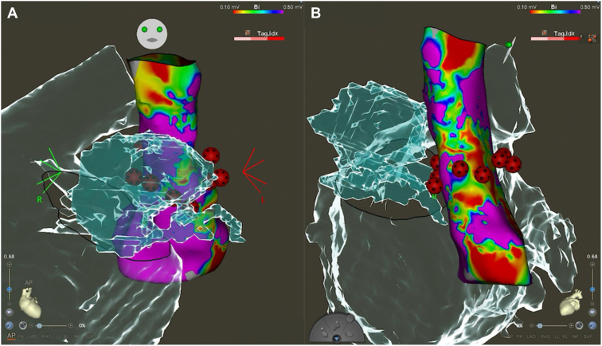This screenshot has height=346, width=602.
Task: Expand the down-arrow button in panel A
Action: [10, 313]
